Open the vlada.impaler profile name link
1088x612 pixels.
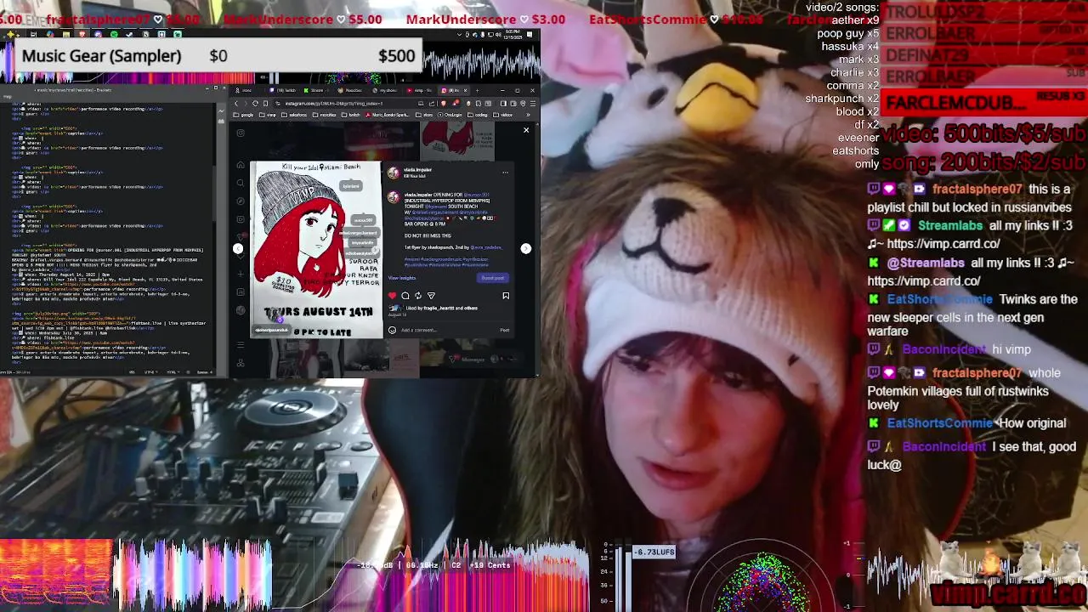pos(417,170)
